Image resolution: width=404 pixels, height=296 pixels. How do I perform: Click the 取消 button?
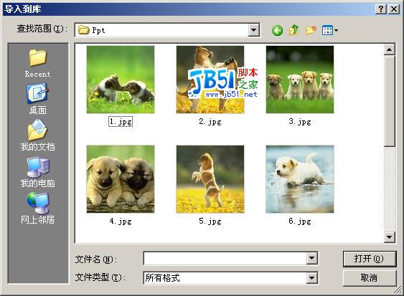370,278
